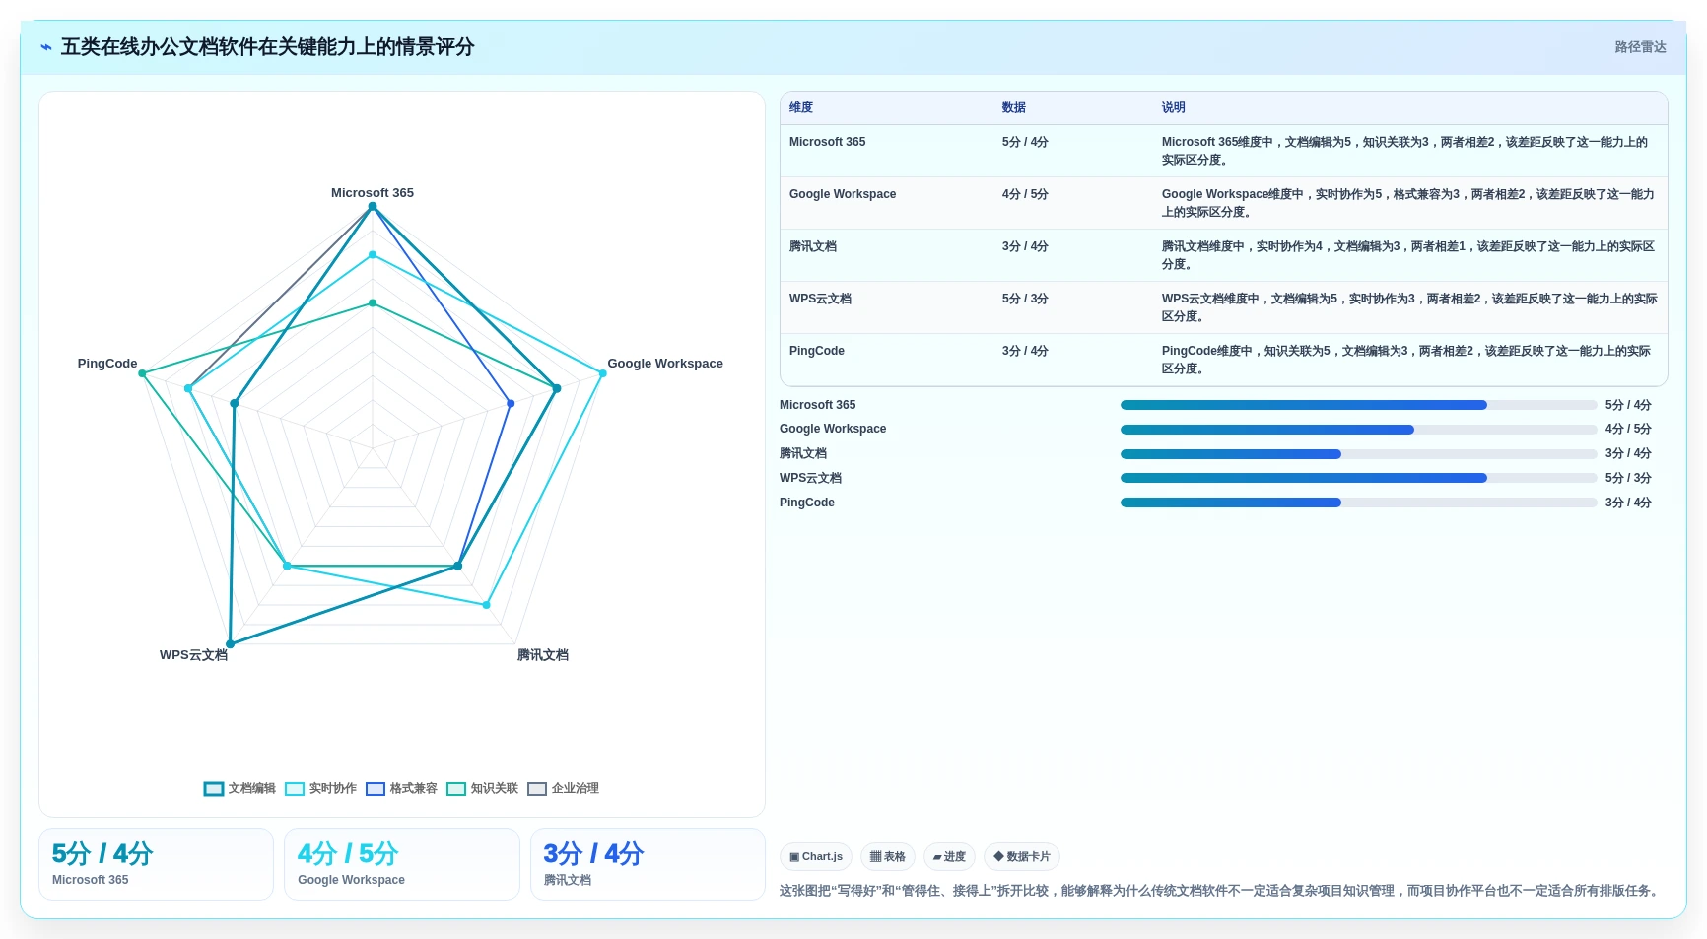Click the 说明 column header

pos(1173,108)
